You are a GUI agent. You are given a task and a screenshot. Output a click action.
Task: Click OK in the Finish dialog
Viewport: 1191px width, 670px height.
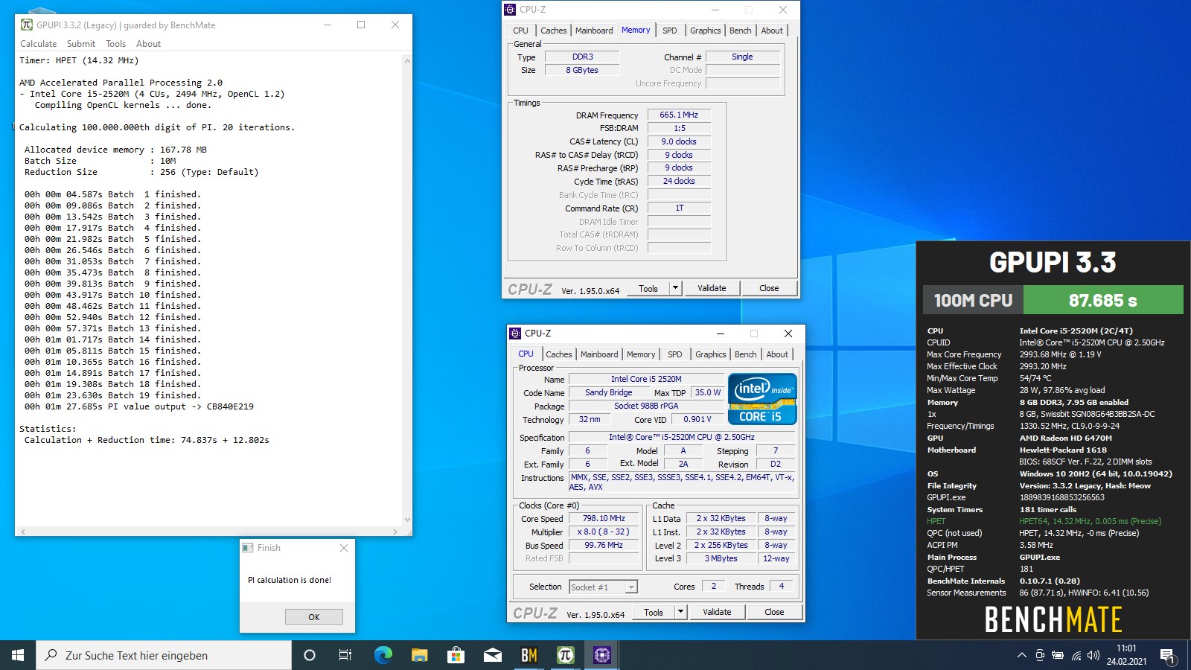pos(314,617)
